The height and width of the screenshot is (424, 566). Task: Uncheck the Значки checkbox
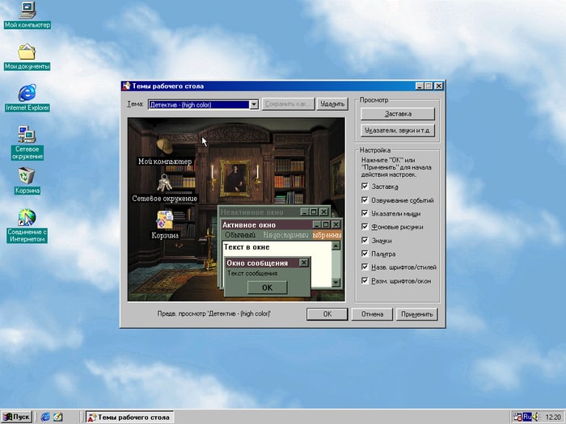tap(365, 240)
